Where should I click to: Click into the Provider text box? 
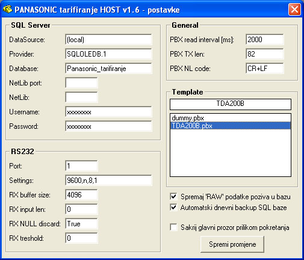pos(108,54)
